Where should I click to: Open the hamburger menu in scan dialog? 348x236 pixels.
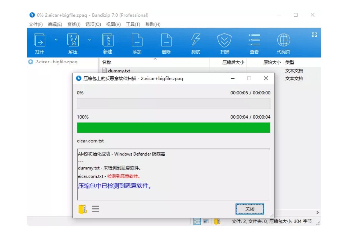(96, 209)
